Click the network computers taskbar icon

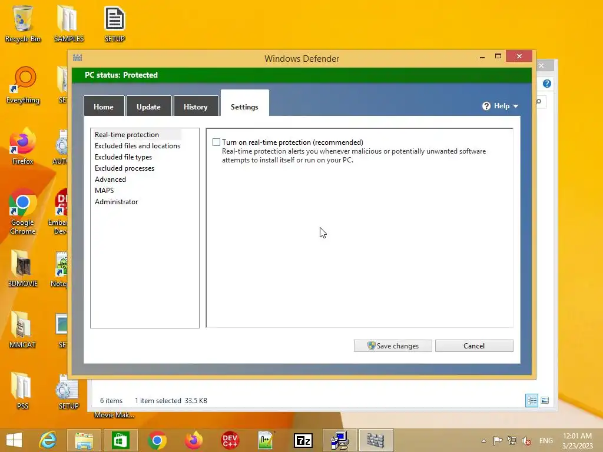point(340,440)
